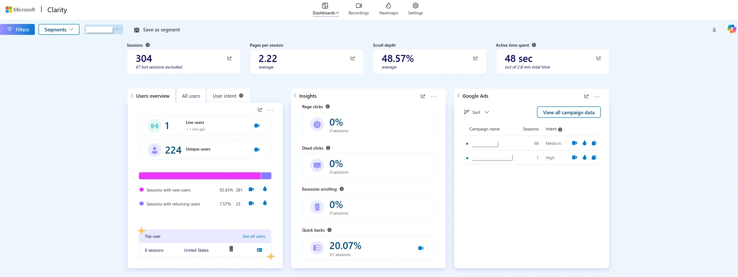Show trend chart for Sessions metric
738x277 pixels.
229,58
